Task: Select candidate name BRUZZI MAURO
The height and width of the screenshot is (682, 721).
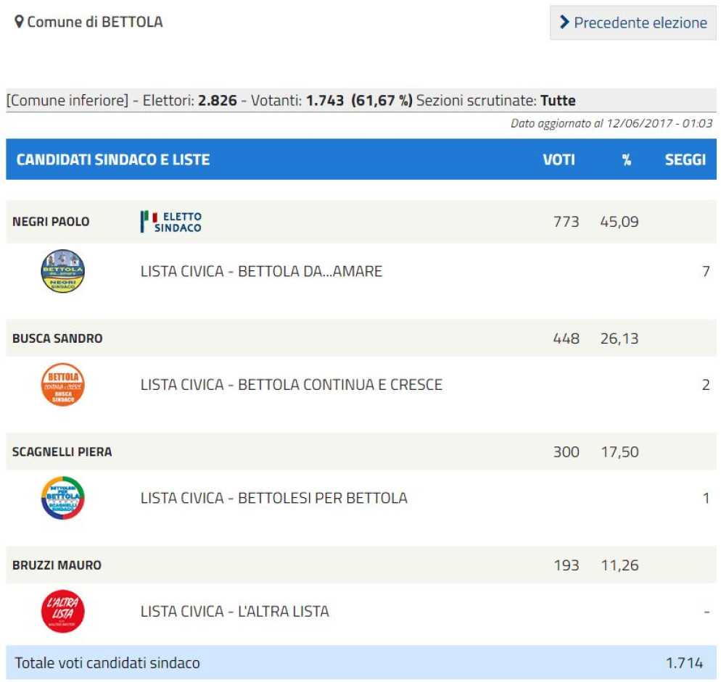Action: click(57, 565)
